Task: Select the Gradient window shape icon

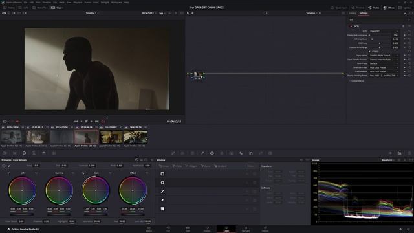Action: coord(162,208)
